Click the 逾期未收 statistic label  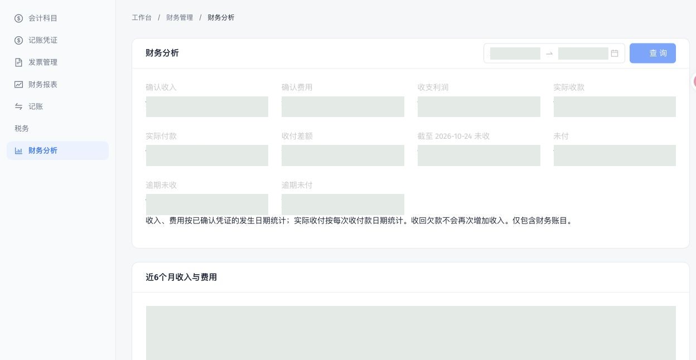point(161,185)
